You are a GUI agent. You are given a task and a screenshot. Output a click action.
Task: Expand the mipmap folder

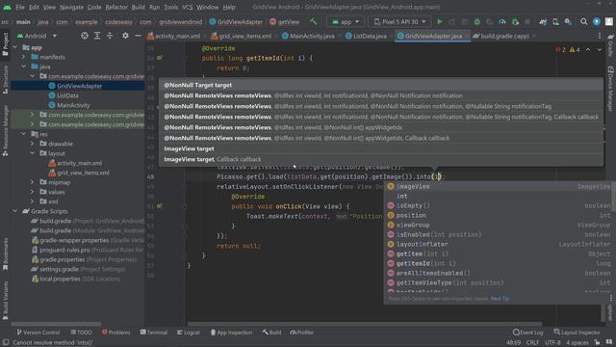[x=32, y=182]
